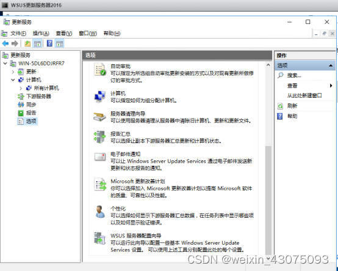Open the WSUS 服务器配置向导 link
Viewport: 338px width, 271px height.
click(x=136, y=236)
